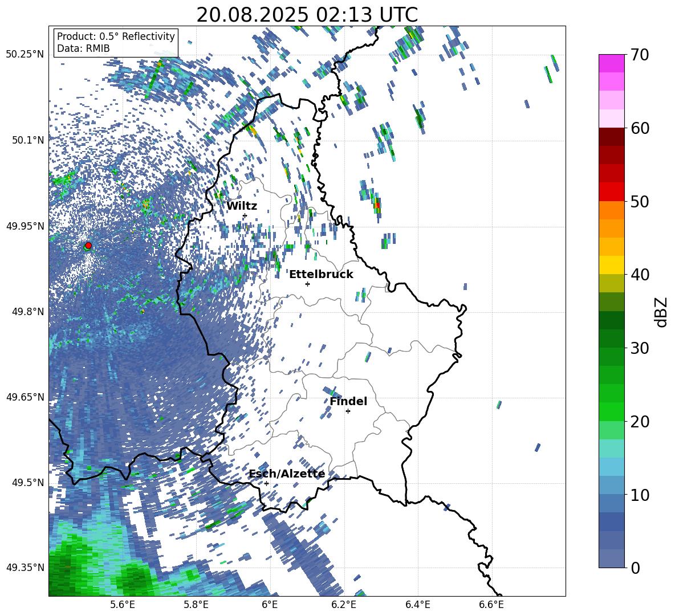Viewport: 675px width, 616px height.
Task: Click the yellow colorbar swatch at 40
Action: (612, 265)
